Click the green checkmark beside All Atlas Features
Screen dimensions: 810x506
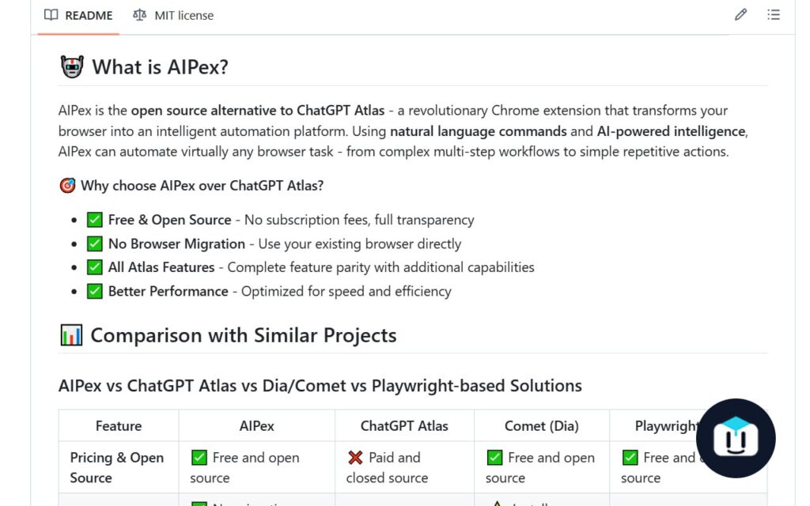pyautogui.click(x=95, y=267)
